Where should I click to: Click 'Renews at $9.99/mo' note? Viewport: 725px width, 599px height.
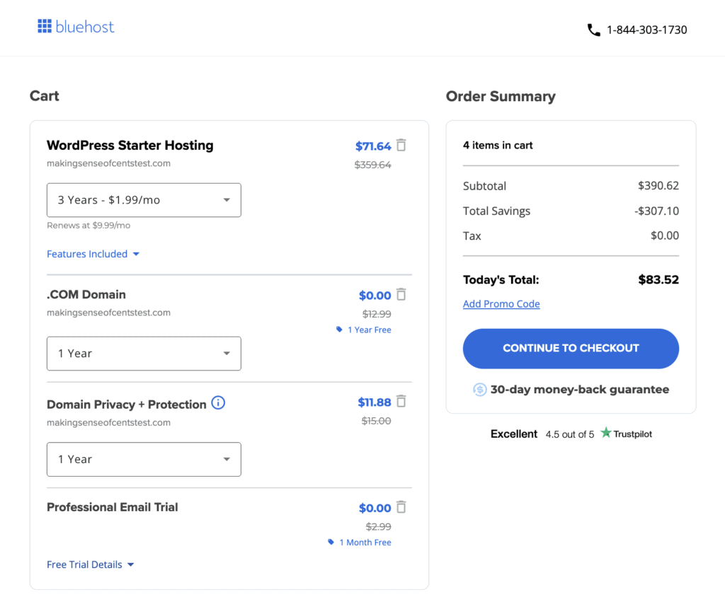click(89, 226)
